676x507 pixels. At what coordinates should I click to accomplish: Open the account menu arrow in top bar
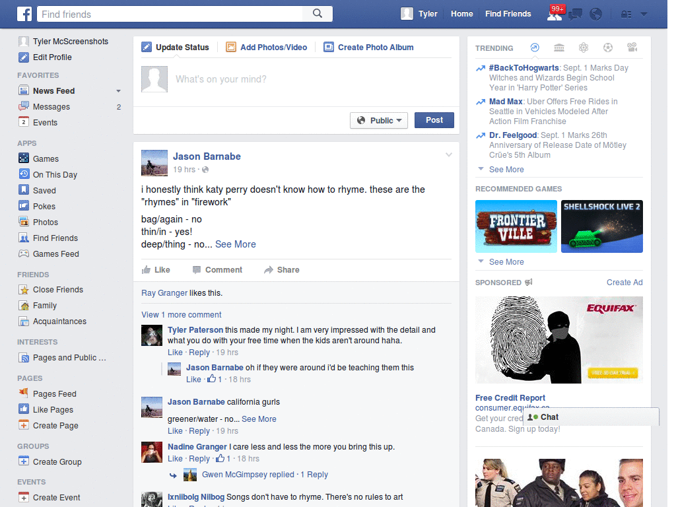coord(644,15)
